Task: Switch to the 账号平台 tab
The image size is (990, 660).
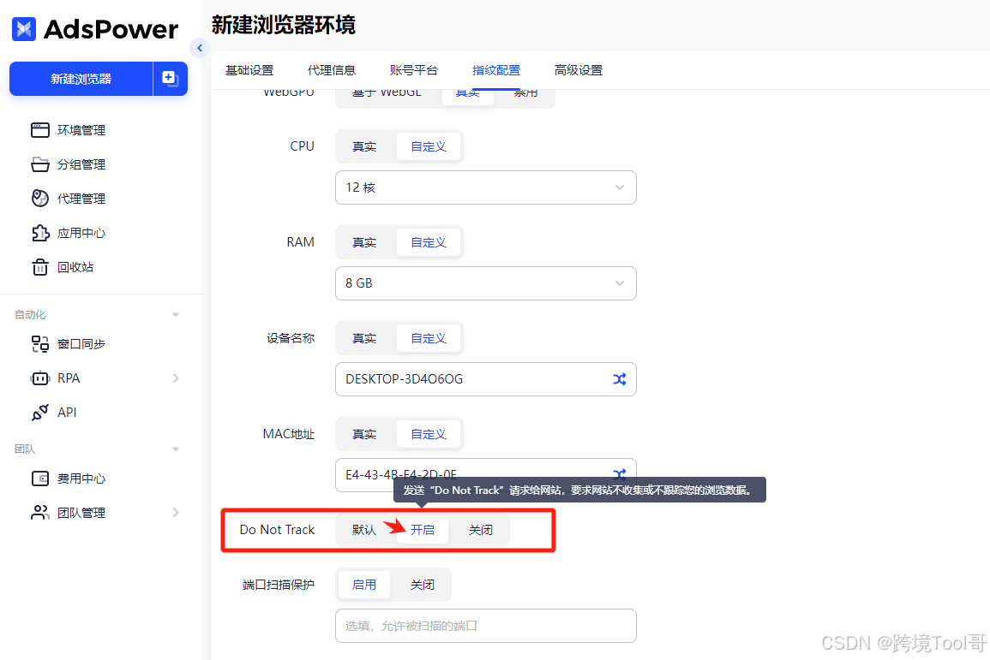Action: pyautogui.click(x=413, y=70)
